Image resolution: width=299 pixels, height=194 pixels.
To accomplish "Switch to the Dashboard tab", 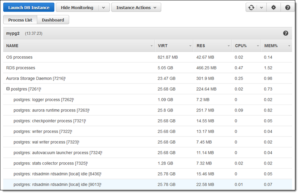I will pos(53,20).
